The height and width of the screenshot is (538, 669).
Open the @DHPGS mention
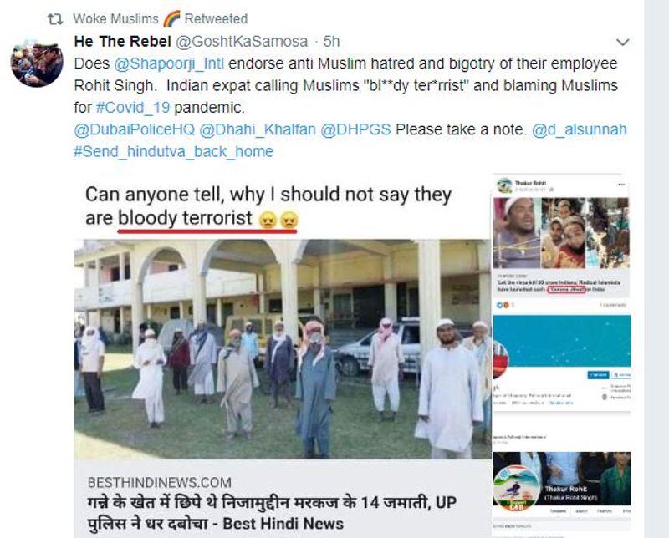point(355,129)
